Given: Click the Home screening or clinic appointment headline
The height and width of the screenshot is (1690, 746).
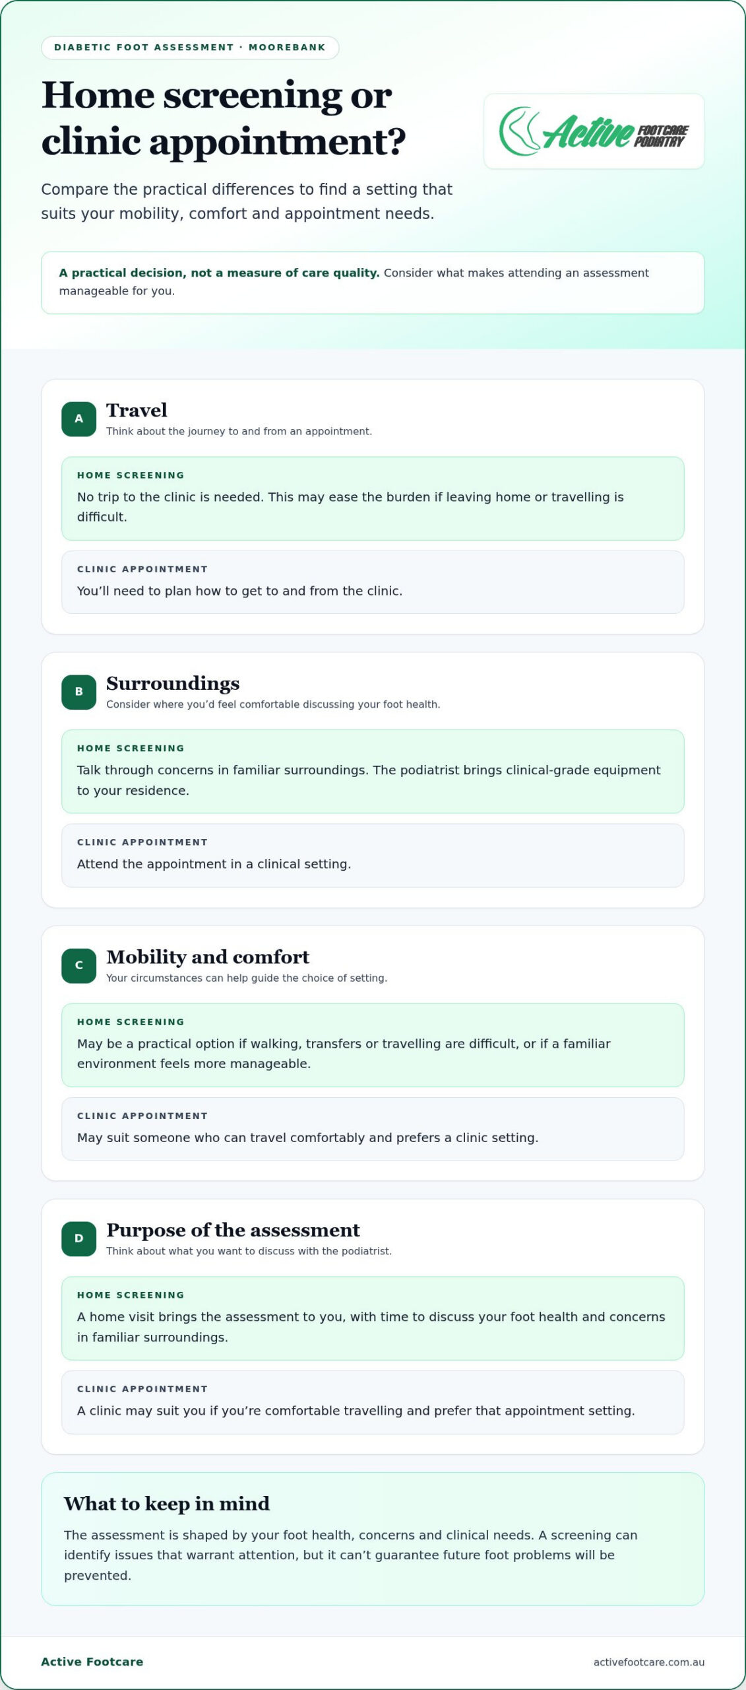Looking at the screenshot, I should [x=224, y=118].
